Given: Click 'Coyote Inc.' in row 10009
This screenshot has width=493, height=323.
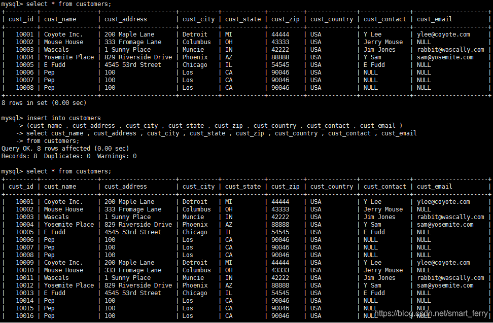Looking at the screenshot, I should (x=63, y=263).
